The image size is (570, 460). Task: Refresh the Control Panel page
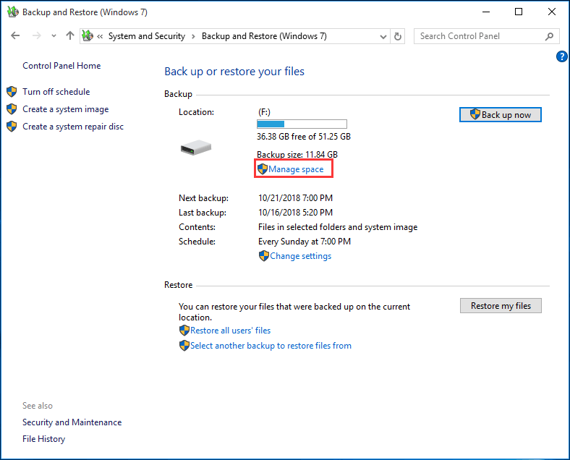coord(398,36)
